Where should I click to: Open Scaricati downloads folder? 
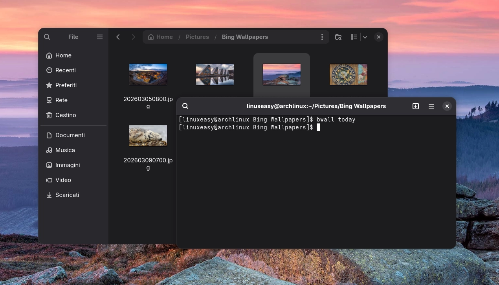67,195
